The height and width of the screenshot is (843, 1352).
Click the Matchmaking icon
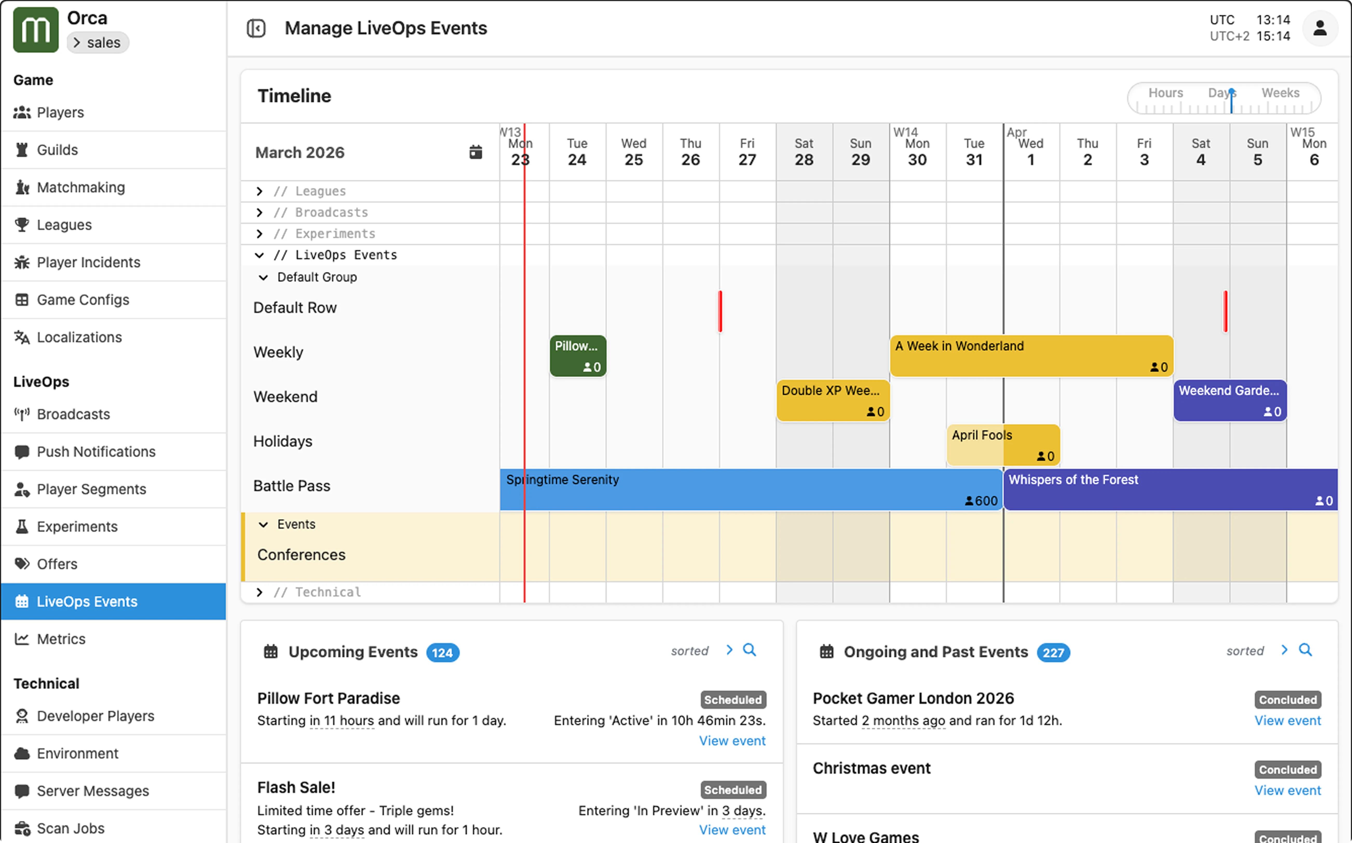tap(22, 187)
